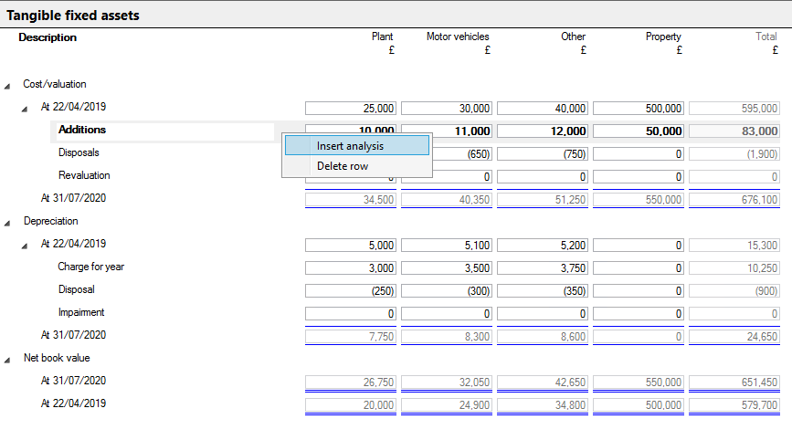Click prior net book value total 579,700

tap(734, 405)
